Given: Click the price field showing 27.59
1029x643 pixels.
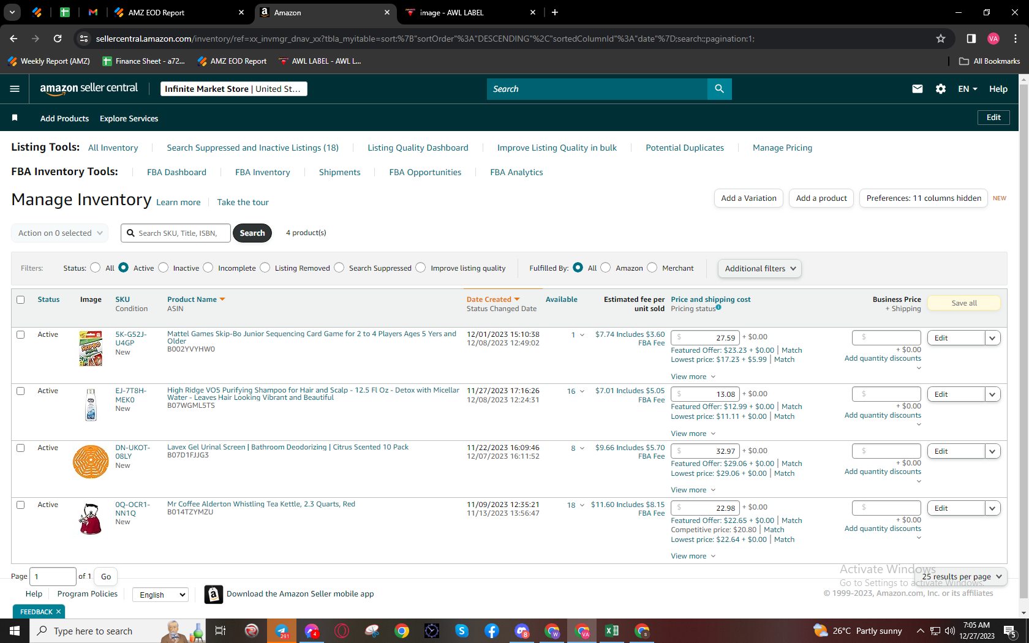Looking at the screenshot, I should [706, 337].
